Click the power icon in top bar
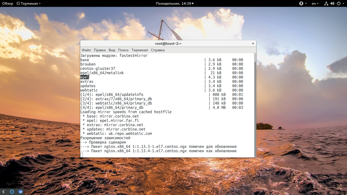 pos(338,3)
